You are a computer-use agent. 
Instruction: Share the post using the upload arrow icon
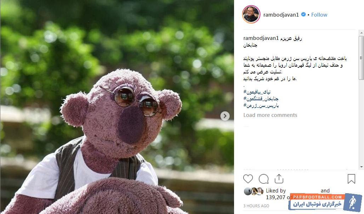click(x=279, y=179)
